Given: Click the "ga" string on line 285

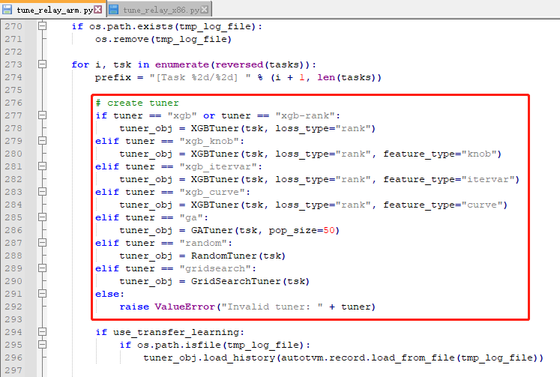Looking at the screenshot, I should [191, 217].
